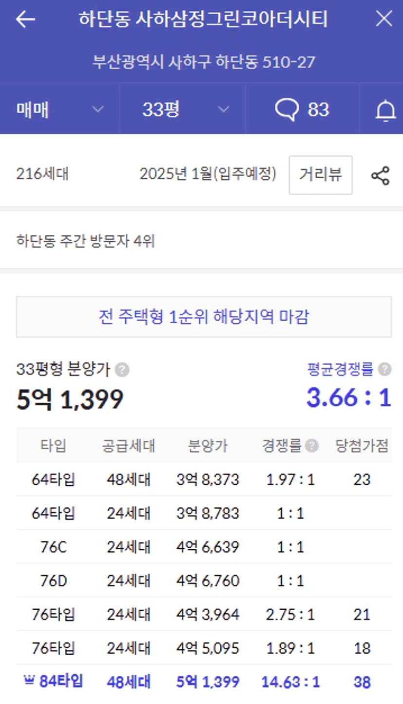Click the address 부산광역시 사하구 하단동 510-27
The width and height of the screenshot is (403, 704).
point(204,62)
